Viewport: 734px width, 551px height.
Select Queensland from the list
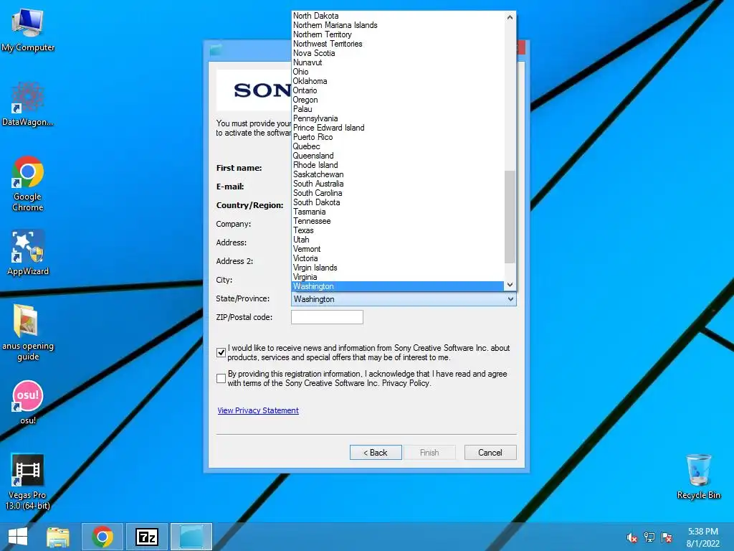click(398, 156)
